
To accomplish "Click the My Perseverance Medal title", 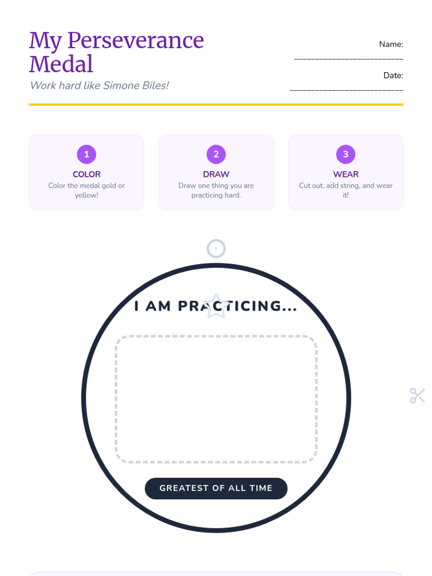I will point(117,52).
